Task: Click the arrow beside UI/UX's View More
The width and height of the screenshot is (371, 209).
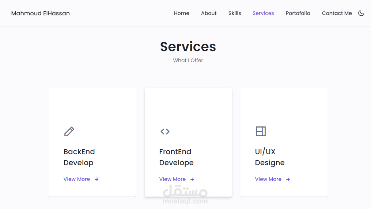Action: (288, 179)
